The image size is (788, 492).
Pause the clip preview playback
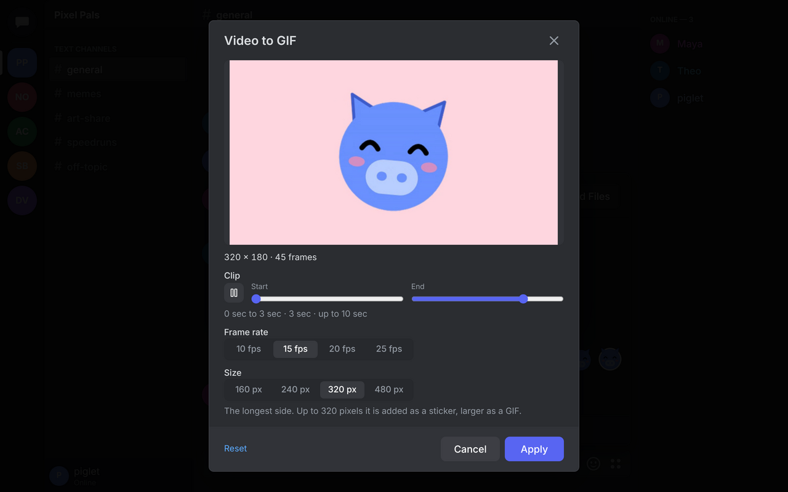pyautogui.click(x=234, y=293)
